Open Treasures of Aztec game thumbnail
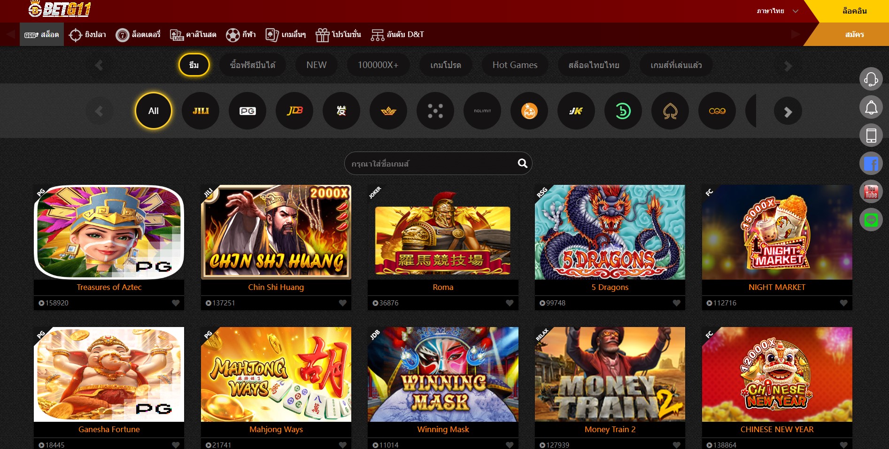Screen dimensions: 889x449 [109, 232]
